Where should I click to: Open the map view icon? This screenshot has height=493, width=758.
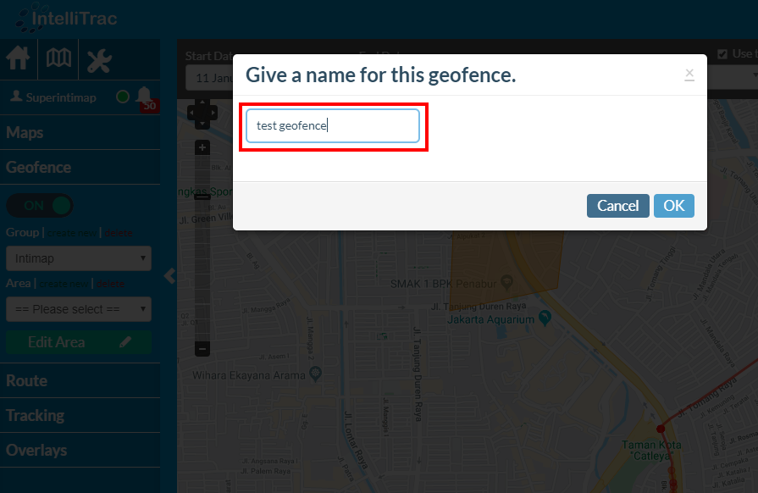click(x=58, y=59)
